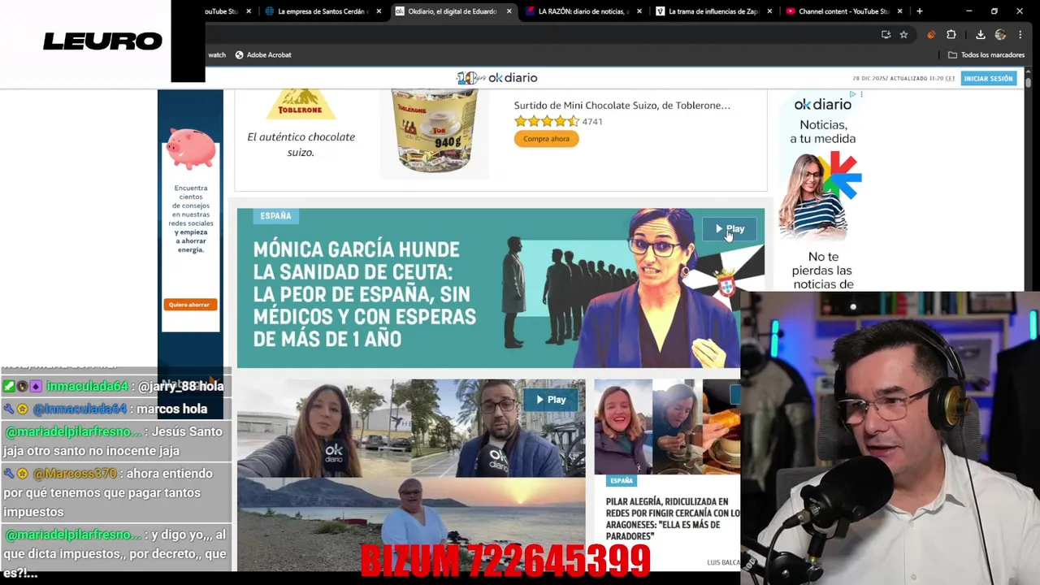The image size is (1040, 585).
Task: Bookmark this page with the star icon
Action: tap(903, 35)
